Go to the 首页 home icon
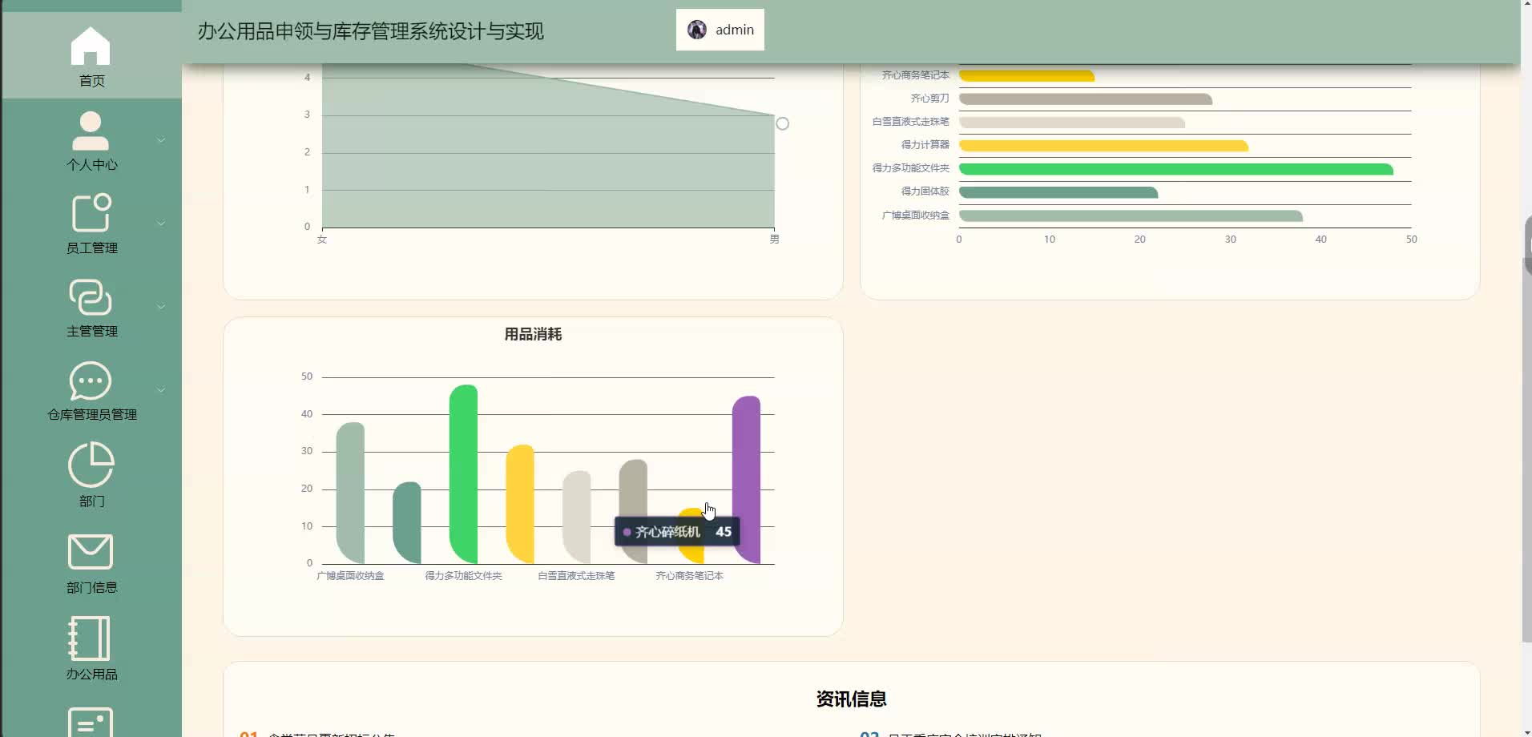The height and width of the screenshot is (737, 1532). (x=91, y=46)
